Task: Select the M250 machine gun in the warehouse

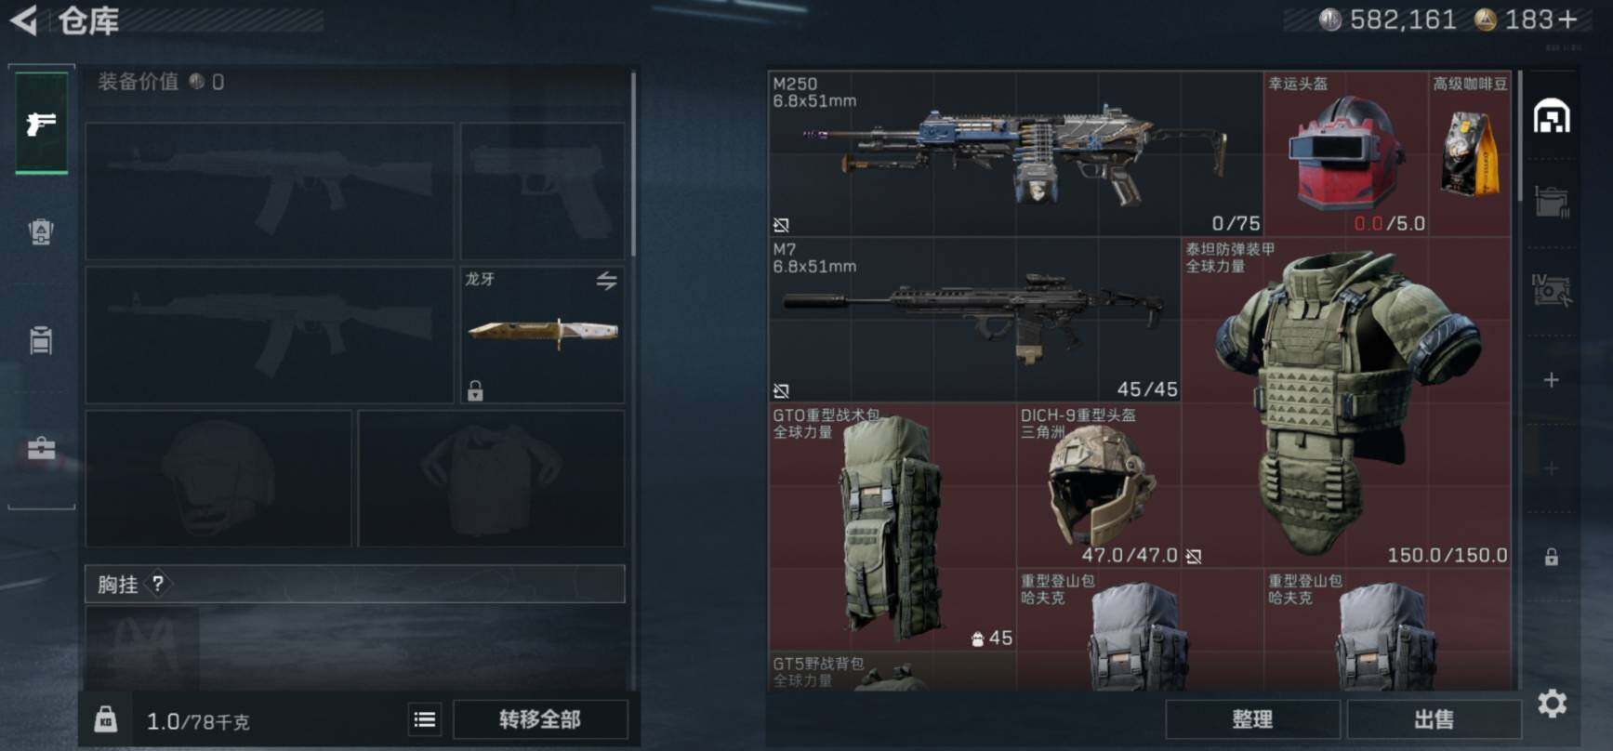Action: [1015, 153]
